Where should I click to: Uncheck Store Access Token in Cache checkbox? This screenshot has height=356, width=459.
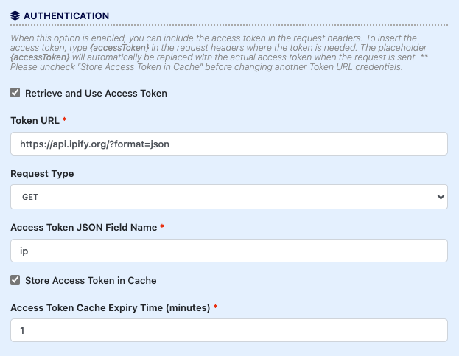pyautogui.click(x=15, y=280)
